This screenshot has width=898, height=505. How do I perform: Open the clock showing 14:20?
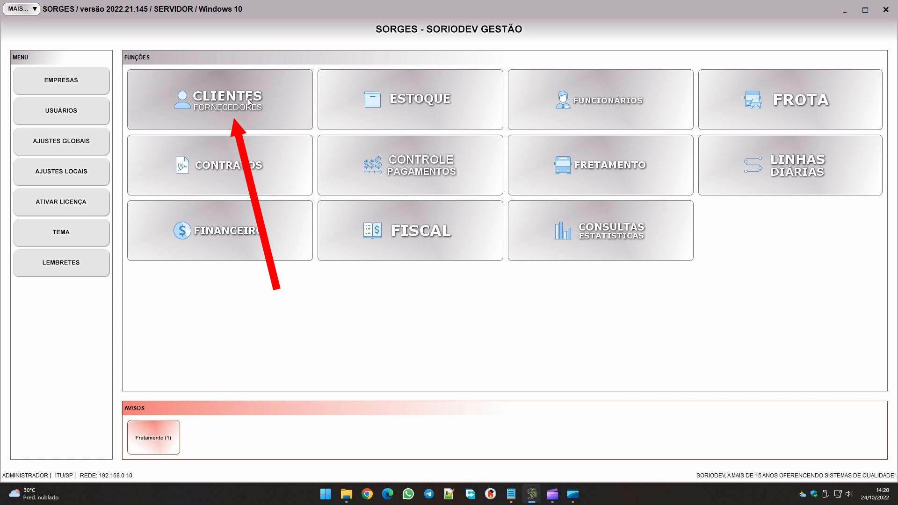click(x=875, y=494)
